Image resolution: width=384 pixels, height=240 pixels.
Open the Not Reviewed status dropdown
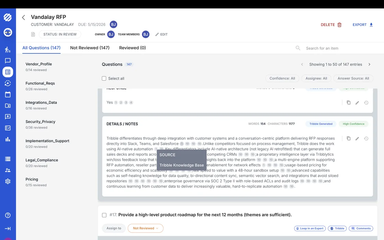[x=145, y=228]
